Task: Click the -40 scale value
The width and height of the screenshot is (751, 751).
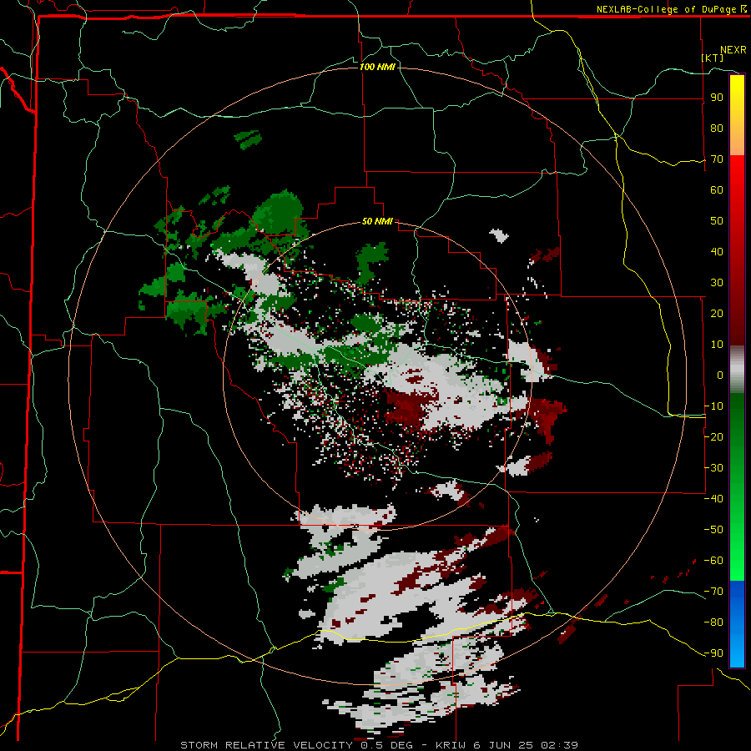Action: pos(713,499)
